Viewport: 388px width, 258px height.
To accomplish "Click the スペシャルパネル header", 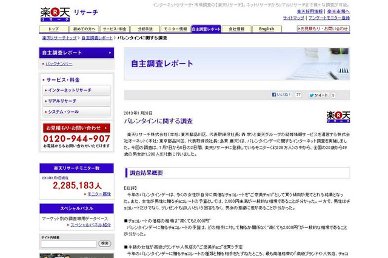I will 77,208.
